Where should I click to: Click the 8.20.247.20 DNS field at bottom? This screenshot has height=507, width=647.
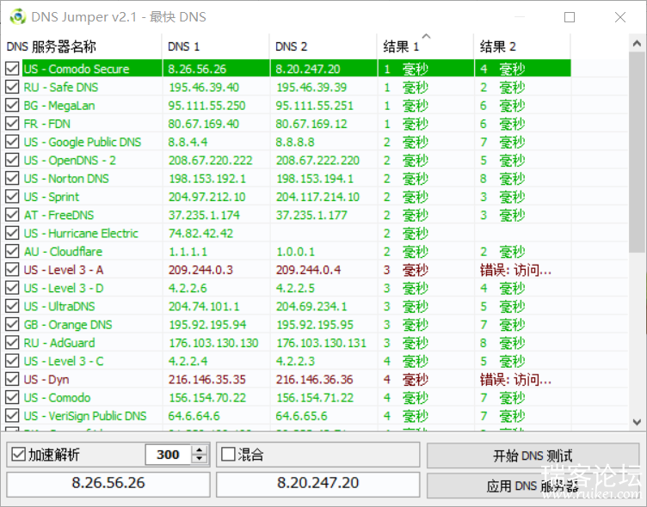point(317,483)
